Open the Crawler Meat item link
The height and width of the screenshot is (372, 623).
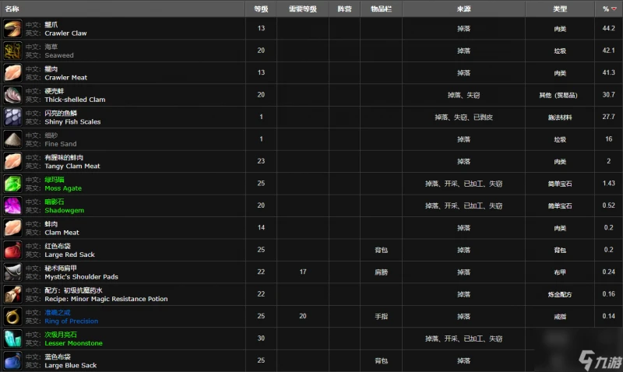65,78
